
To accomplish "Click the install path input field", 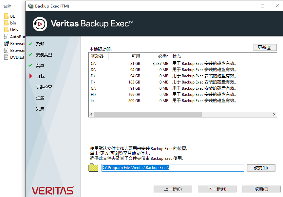I will 173,168.
